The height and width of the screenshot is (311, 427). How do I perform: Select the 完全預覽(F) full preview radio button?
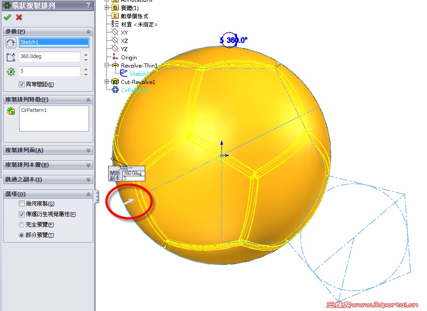[21, 225]
